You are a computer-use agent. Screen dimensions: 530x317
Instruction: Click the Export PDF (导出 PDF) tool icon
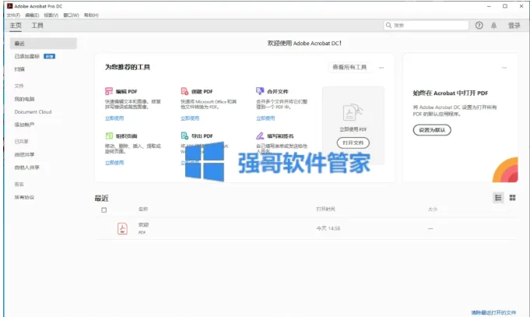pyautogui.click(x=184, y=136)
